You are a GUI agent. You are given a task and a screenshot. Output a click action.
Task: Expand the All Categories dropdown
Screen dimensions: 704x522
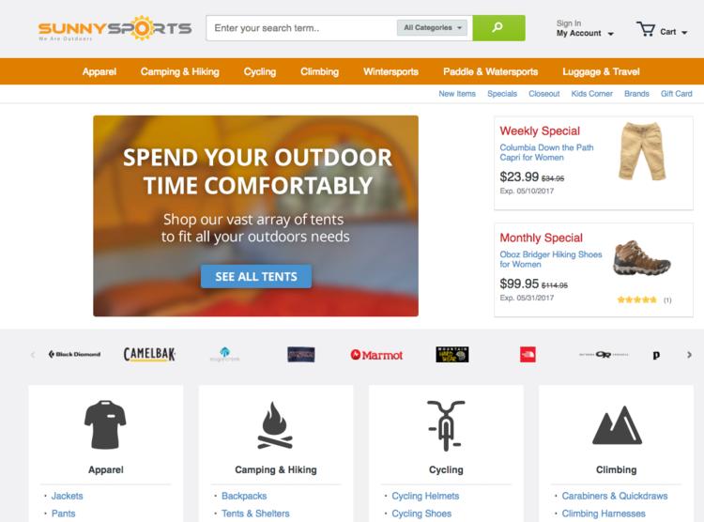(433, 28)
